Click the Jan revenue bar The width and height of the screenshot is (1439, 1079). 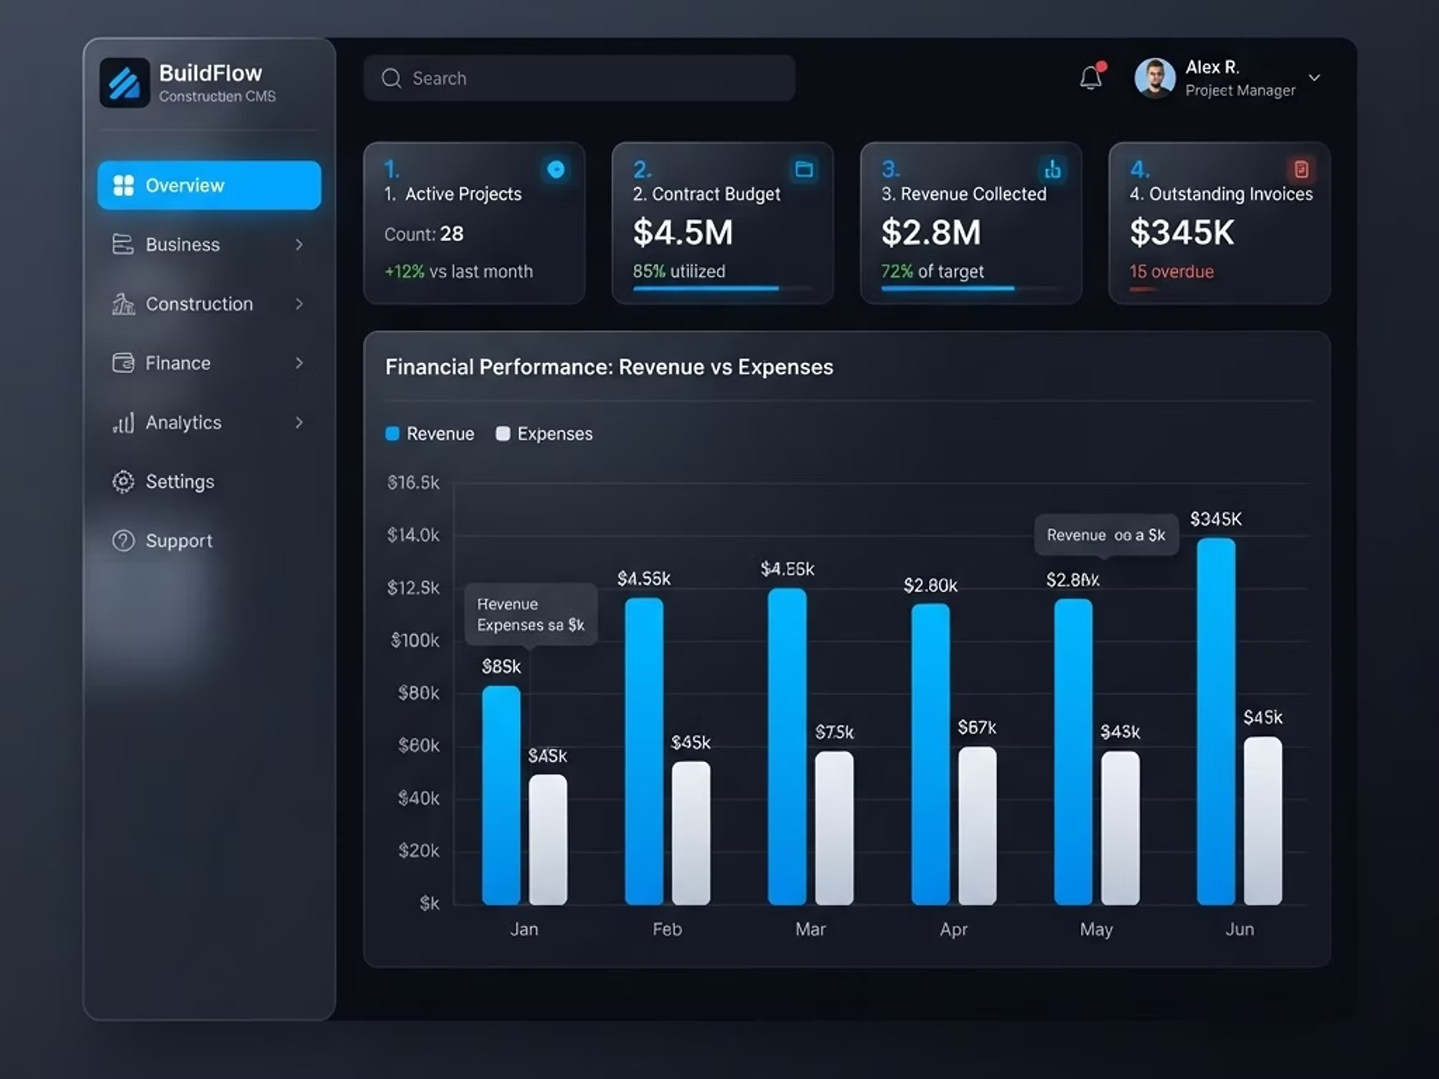(501, 796)
